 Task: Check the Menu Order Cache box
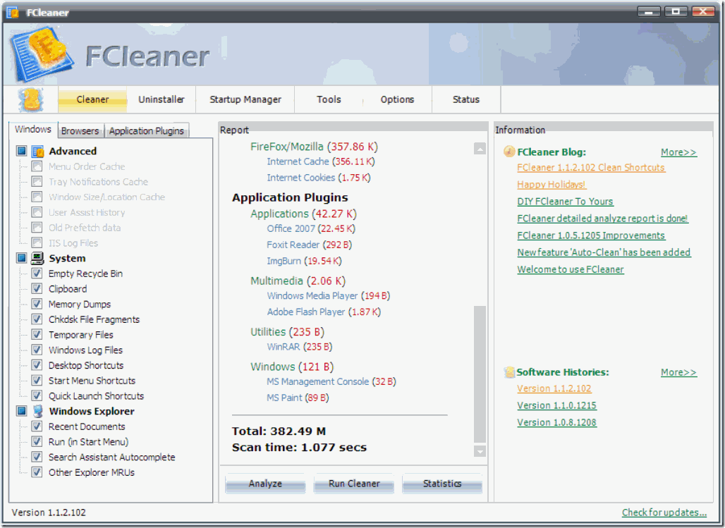click(37, 166)
